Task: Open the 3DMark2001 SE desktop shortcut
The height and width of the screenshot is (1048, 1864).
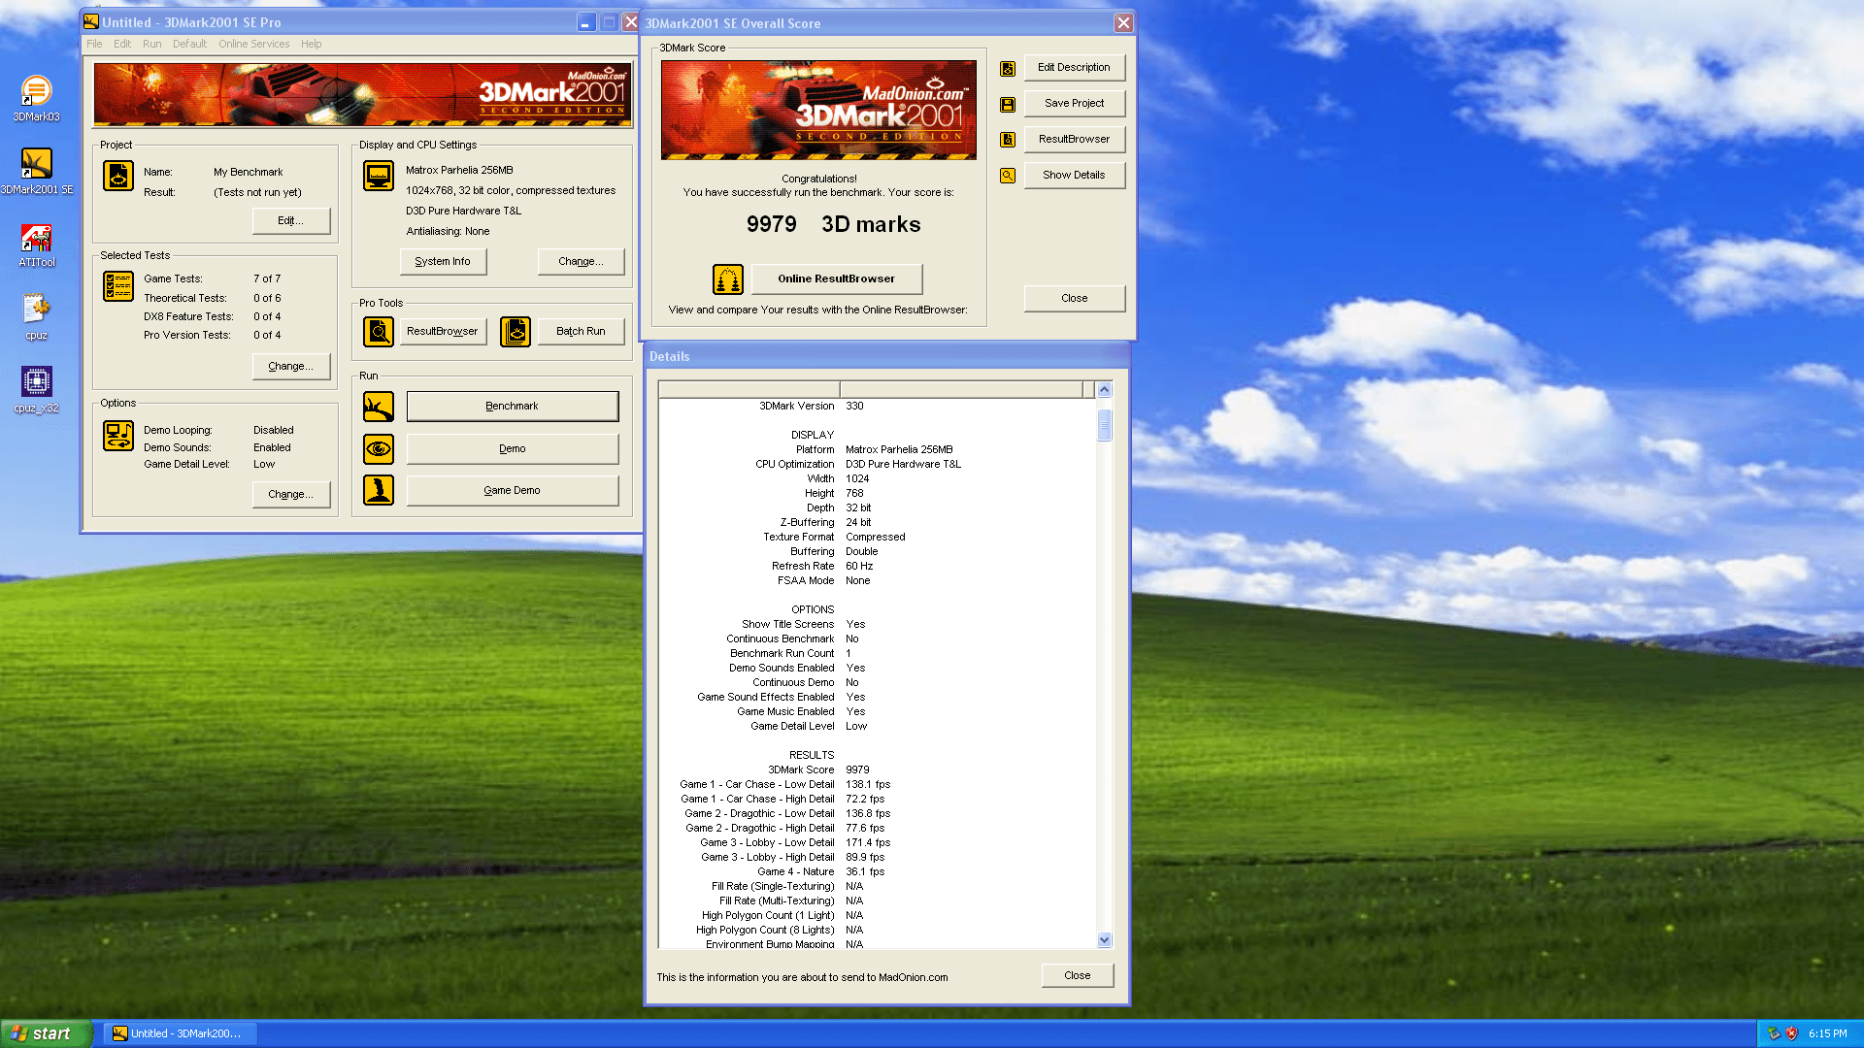Action: (x=36, y=171)
